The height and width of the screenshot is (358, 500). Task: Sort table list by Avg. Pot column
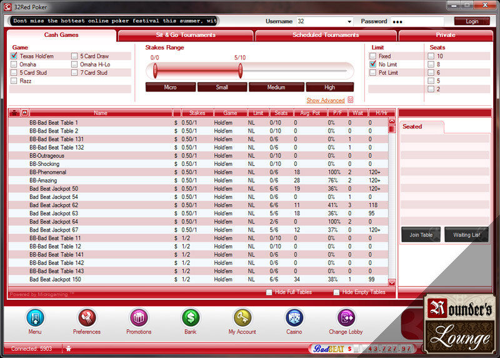click(x=310, y=113)
